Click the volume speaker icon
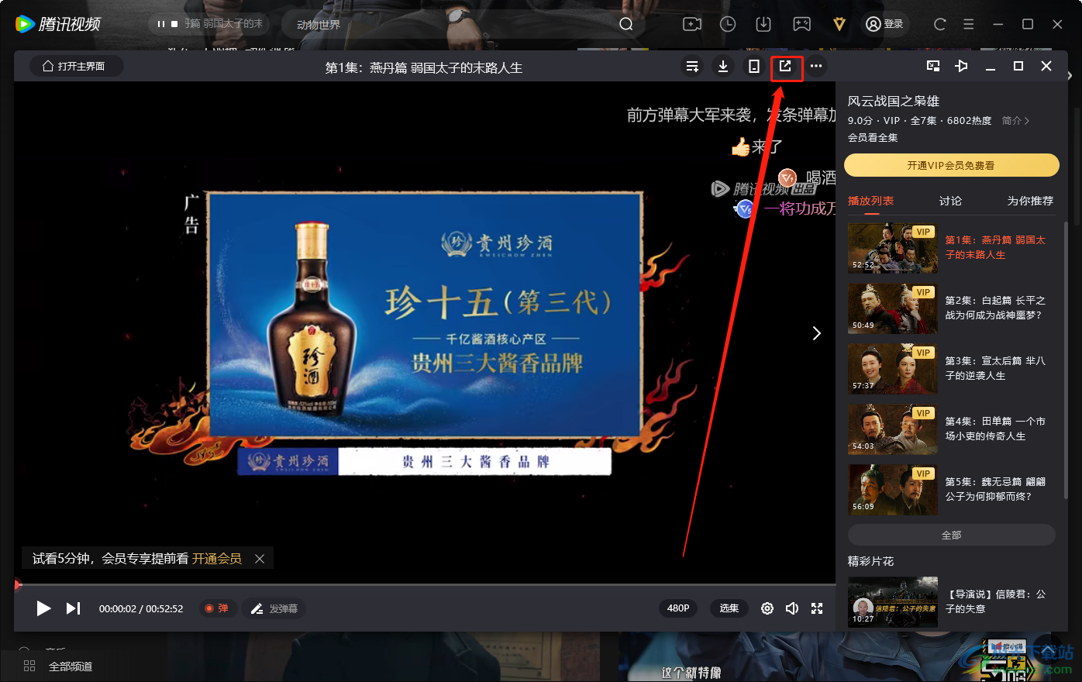The image size is (1082, 682). point(791,608)
